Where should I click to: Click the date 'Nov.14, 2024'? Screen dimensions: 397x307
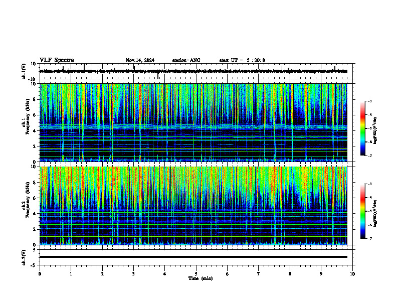140,60
